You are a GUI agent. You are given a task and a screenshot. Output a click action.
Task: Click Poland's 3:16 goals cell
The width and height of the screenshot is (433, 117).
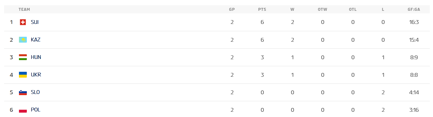[x=414, y=110]
